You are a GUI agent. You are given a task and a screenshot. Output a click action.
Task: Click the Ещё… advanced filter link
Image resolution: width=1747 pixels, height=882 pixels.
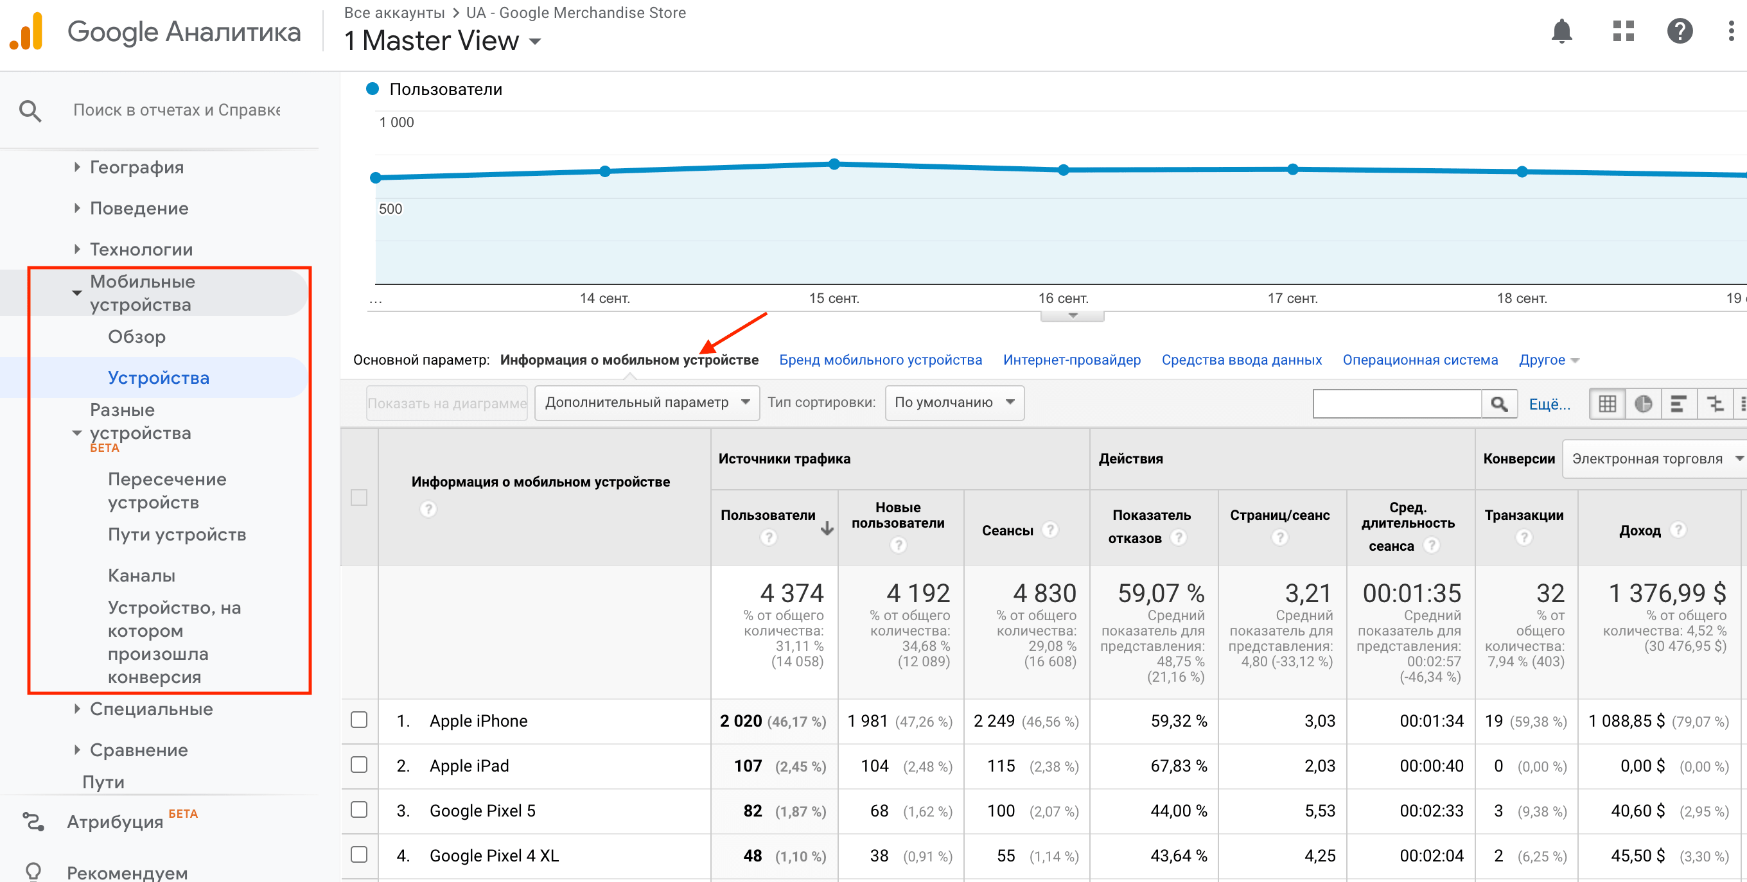(1549, 404)
